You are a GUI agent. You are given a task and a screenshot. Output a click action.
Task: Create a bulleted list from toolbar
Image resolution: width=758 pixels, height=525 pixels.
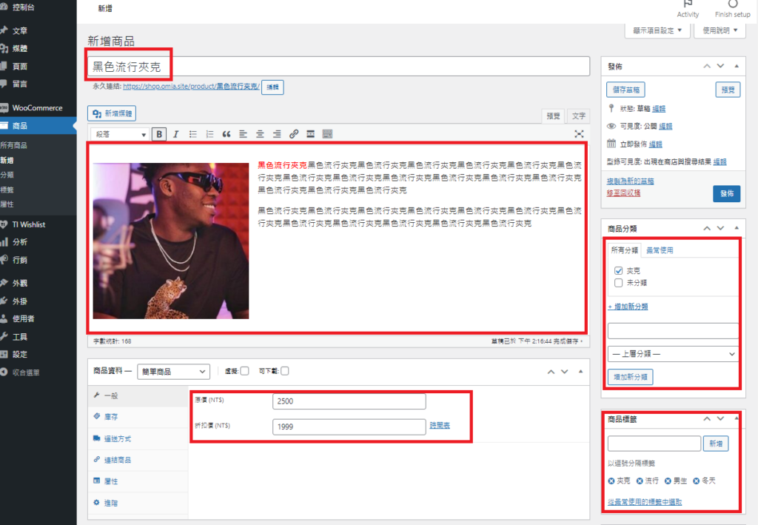tap(192, 134)
